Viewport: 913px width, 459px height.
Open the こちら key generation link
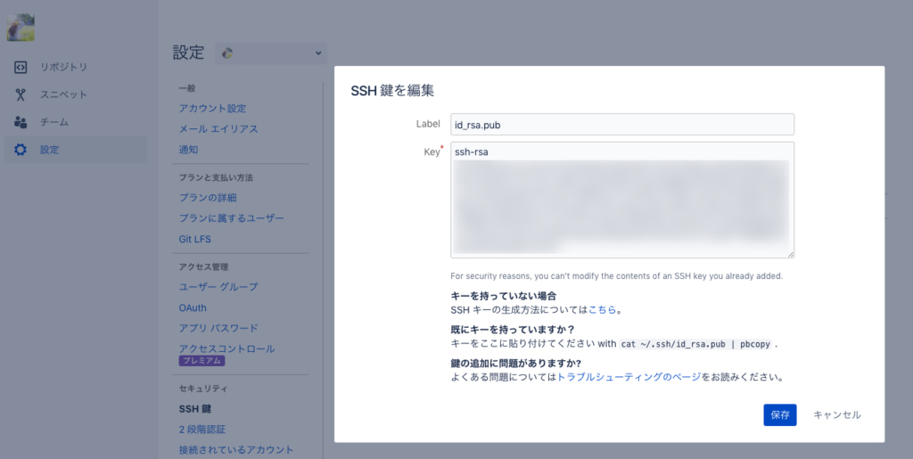[602, 309]
